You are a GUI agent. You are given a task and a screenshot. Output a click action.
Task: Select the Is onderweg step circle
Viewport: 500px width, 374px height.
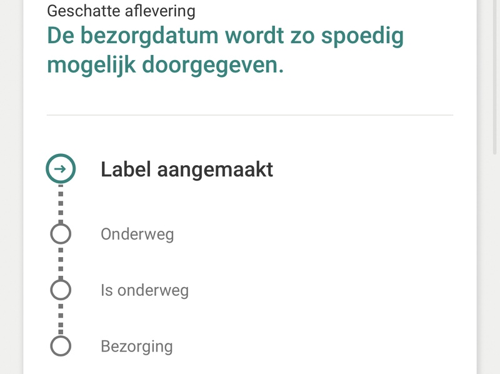[x=61, y=290]
